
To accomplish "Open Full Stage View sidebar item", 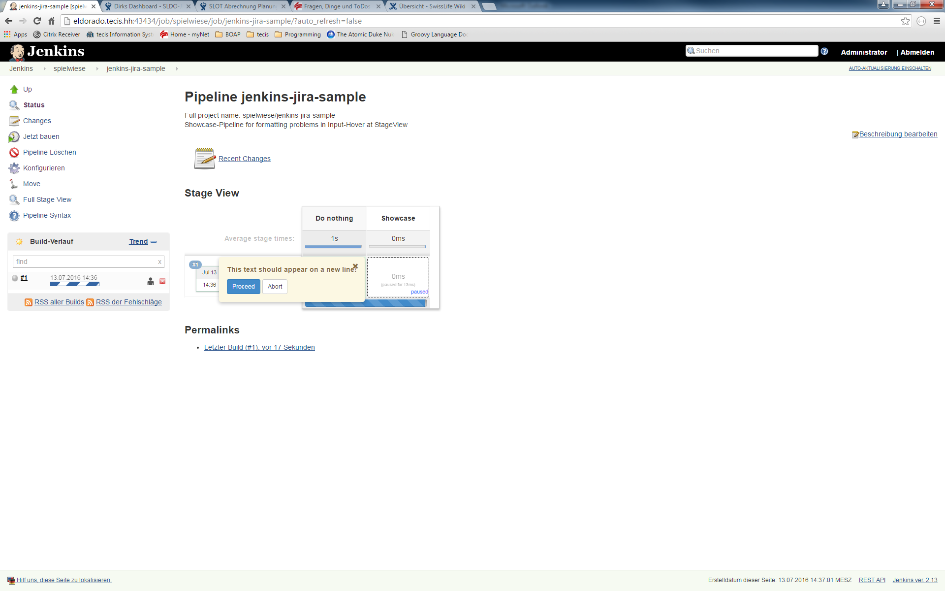I will [x=47, y=199].
